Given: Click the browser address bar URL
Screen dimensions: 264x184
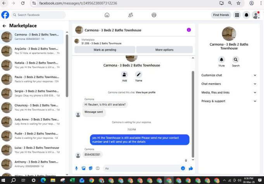Looking at the screenshot, I should pyautogui.click(x=78, y=3).
